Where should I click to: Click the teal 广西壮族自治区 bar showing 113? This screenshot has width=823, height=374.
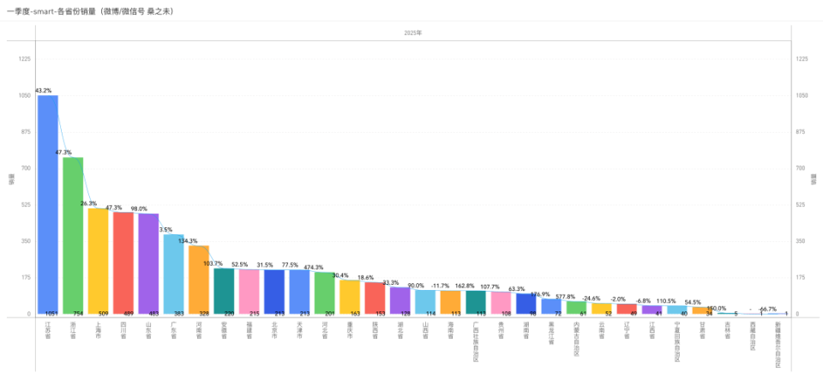[476, 303]
